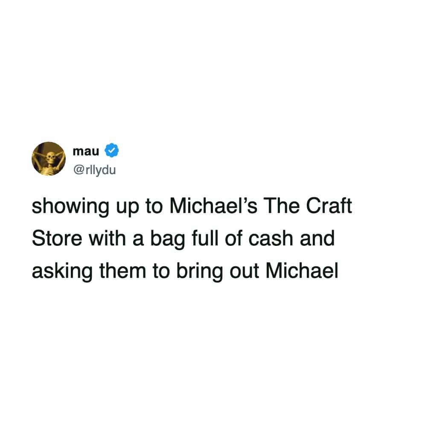425x426 pixels.
Task: Click the word Store in the second line
Action: pyautogui.click(x=57, y=239)
